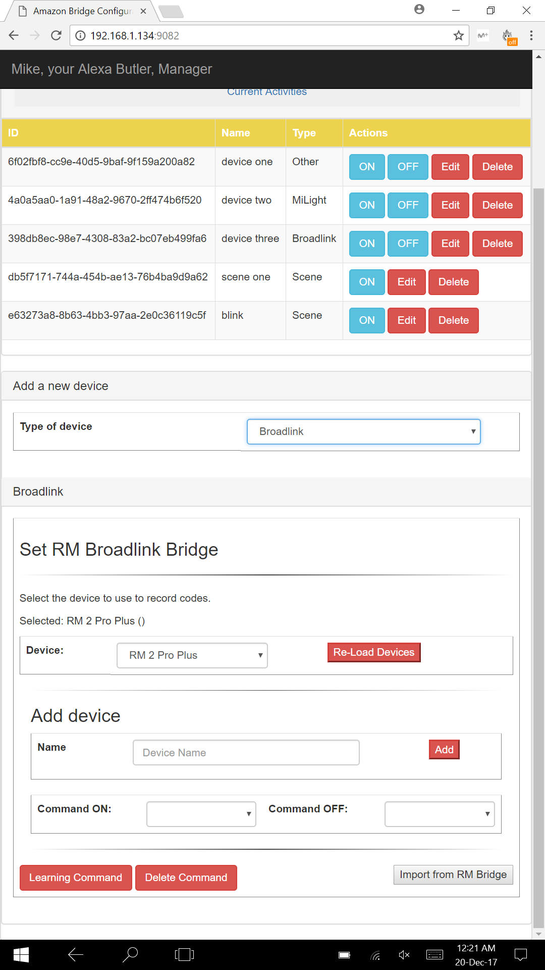The height and width of the screenshot is (970, 545).
Task: Bookmark this page with the star icon
Action: point(458,35)
